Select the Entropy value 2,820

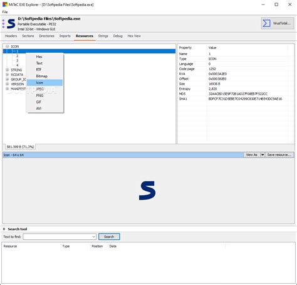click(x=212, y=89)
